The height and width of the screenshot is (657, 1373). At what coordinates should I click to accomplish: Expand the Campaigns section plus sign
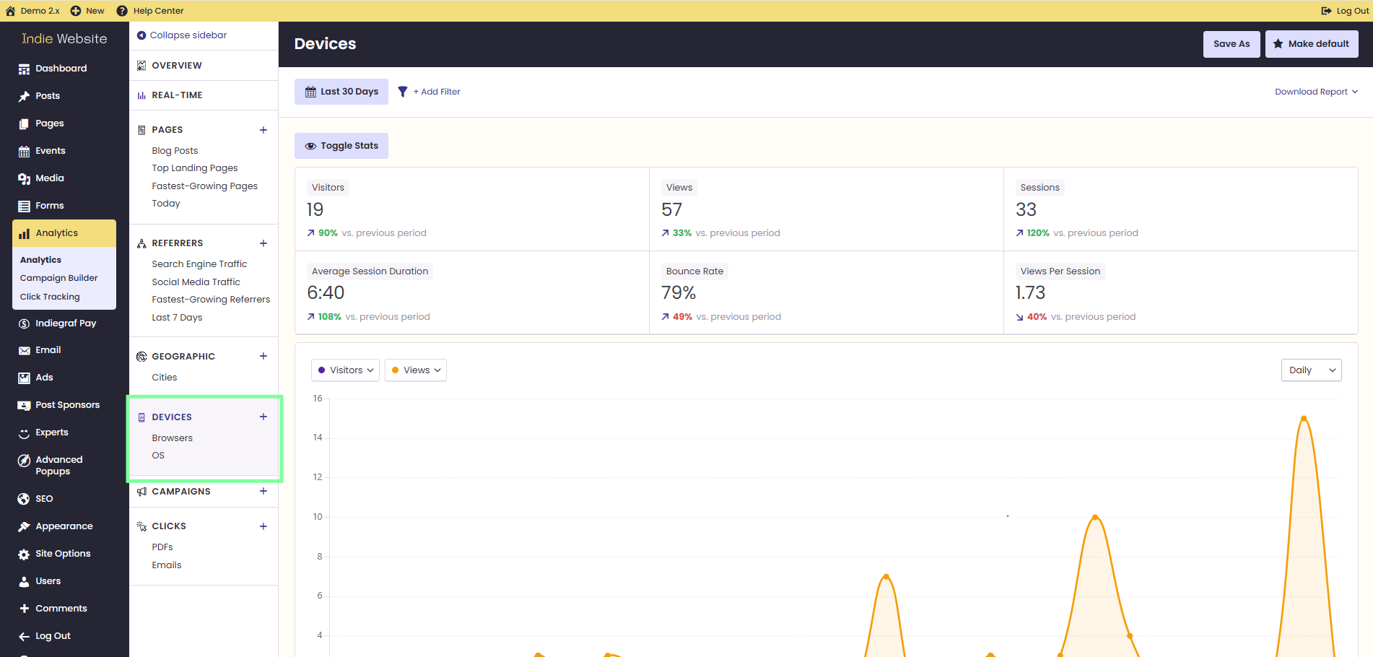point(263,492)
